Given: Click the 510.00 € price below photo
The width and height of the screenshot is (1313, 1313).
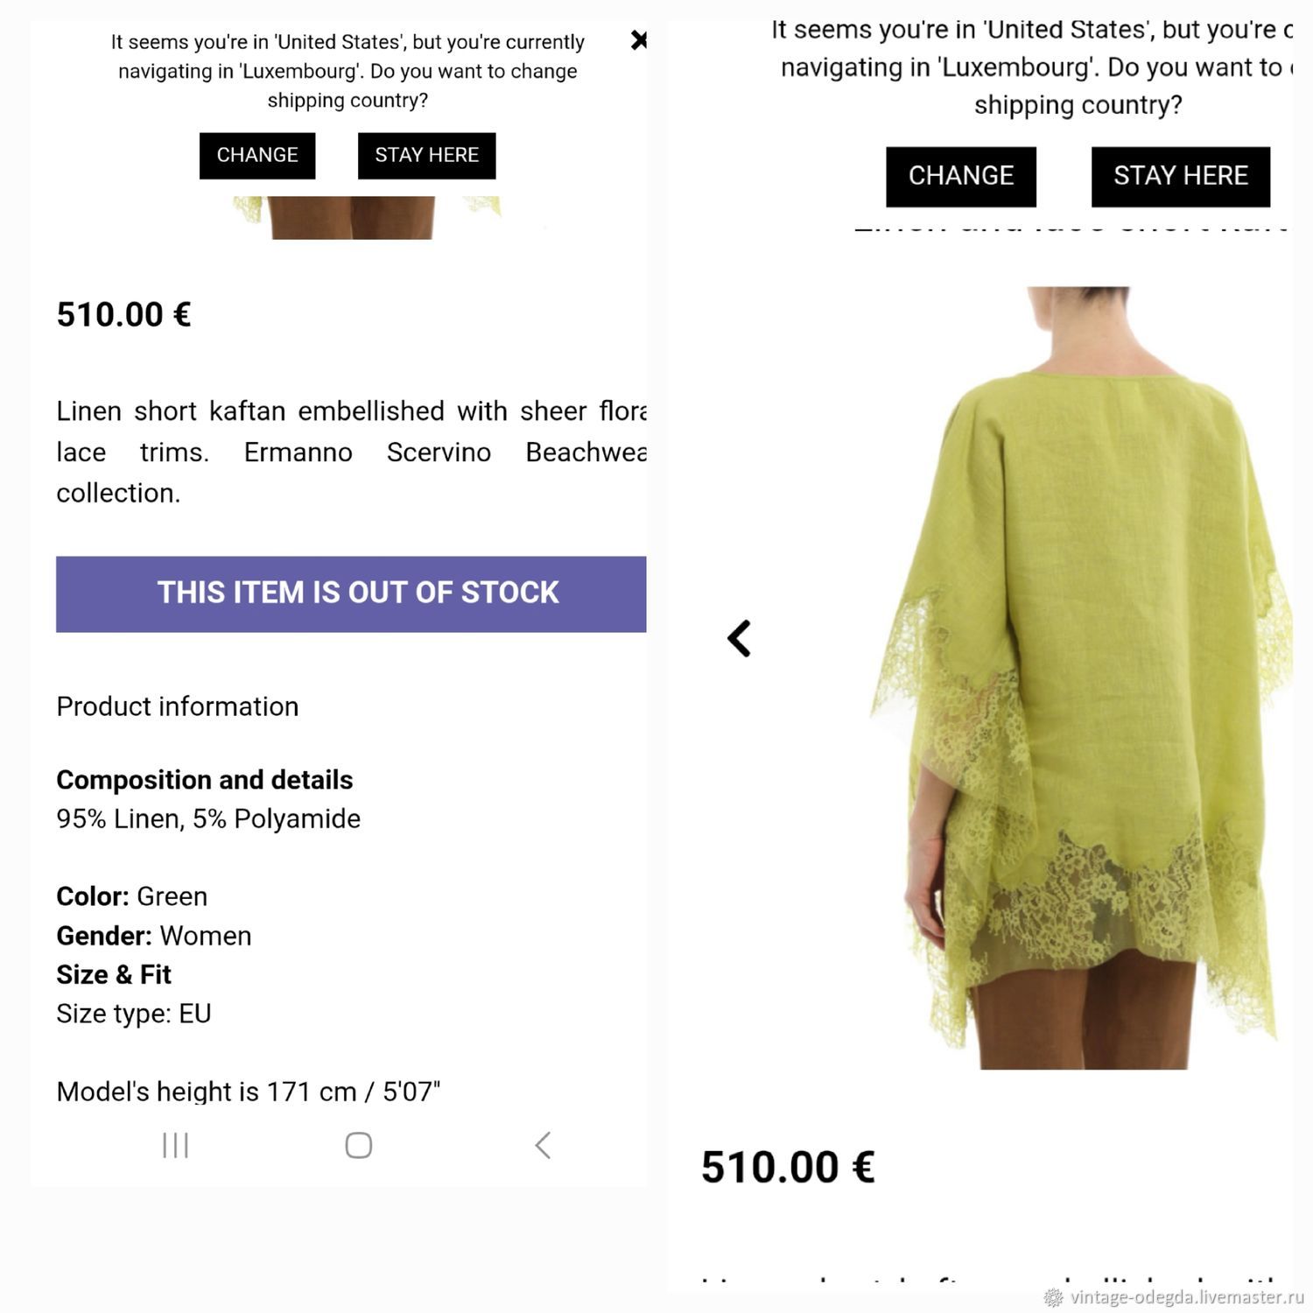Looking at the screenshot, I should click(x=788, y=1167).
